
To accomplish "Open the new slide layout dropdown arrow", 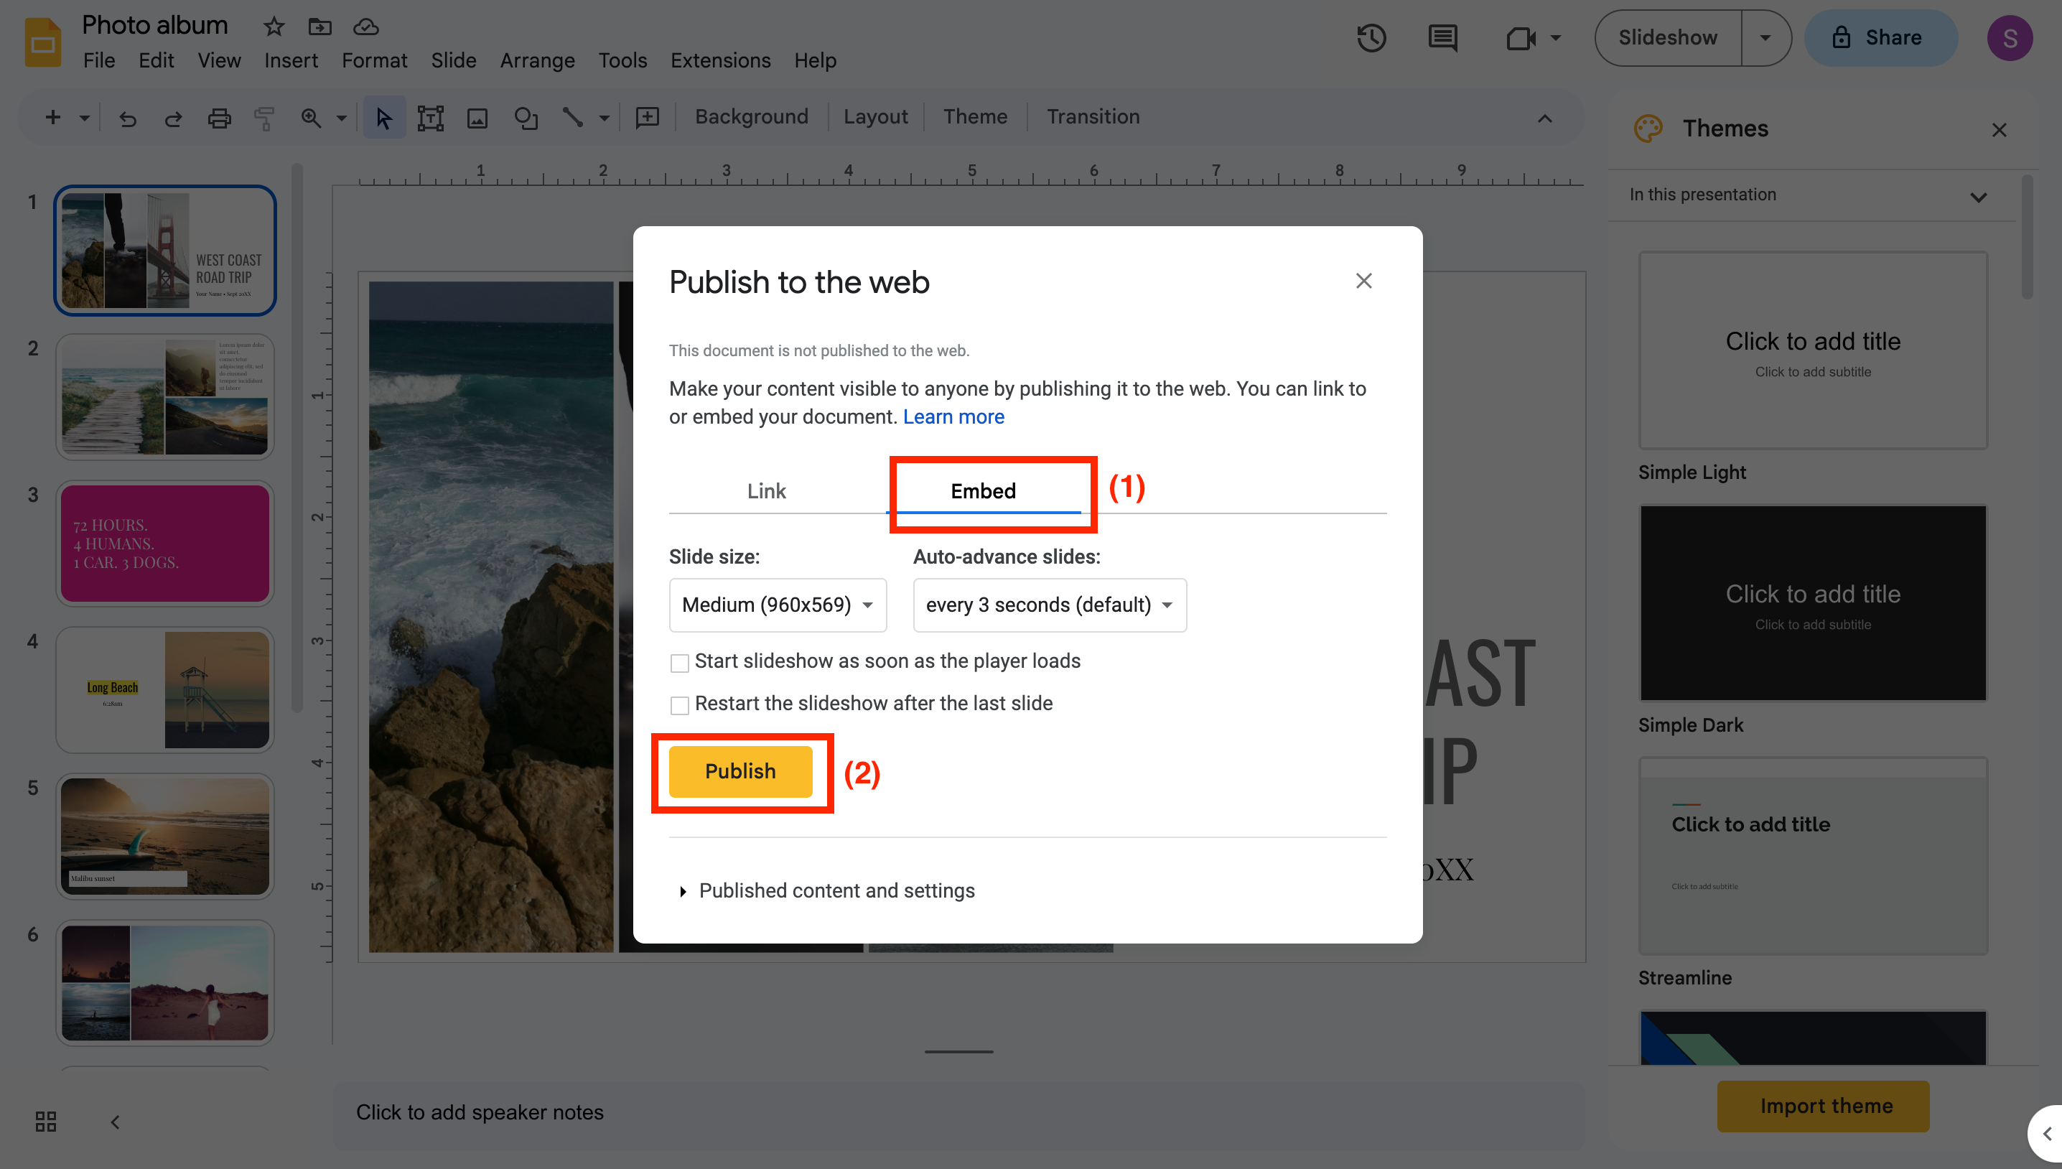I will [84, 118].
